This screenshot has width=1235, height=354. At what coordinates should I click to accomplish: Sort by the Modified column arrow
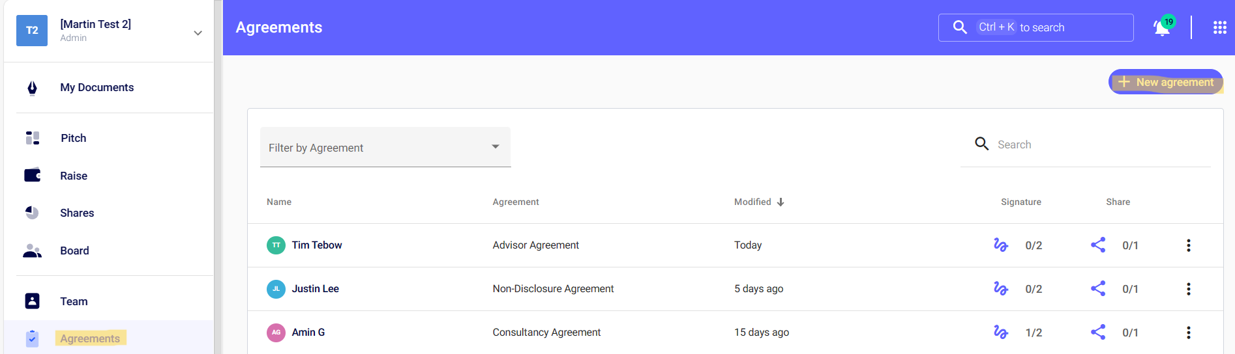(x=781, y=202)
